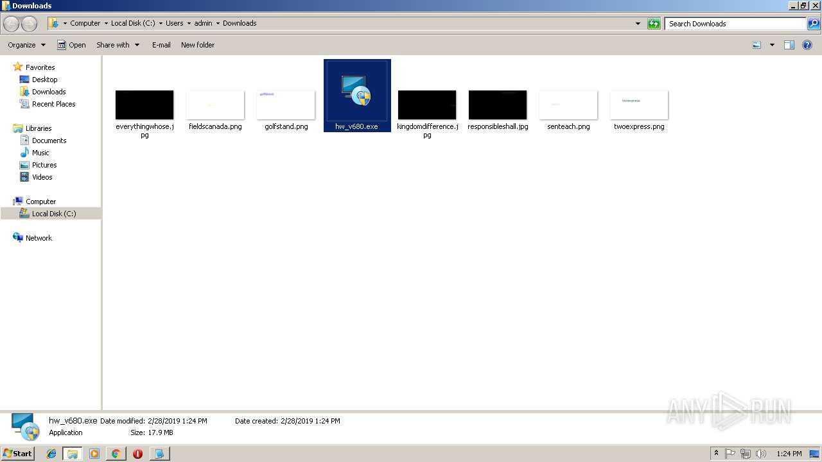The width and height of the screenshot is (822, 462).
Task: Click admin in the address breadcrumb
Action: (204, 23)
